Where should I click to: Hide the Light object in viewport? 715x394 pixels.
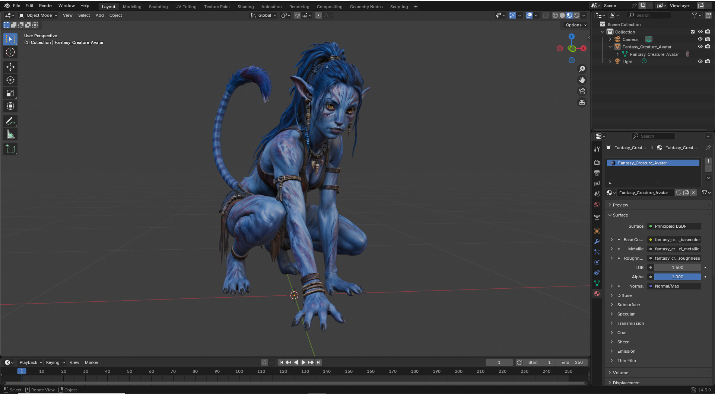coord(700,61)
